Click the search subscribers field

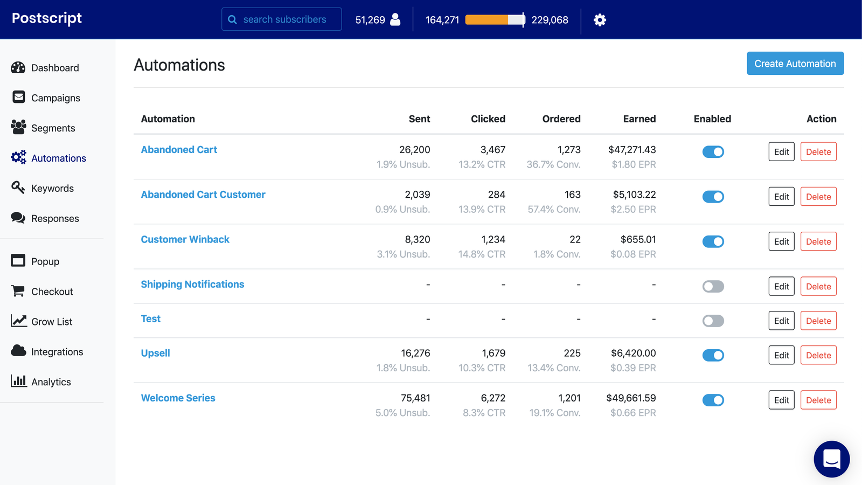click(x=281, y=19)
